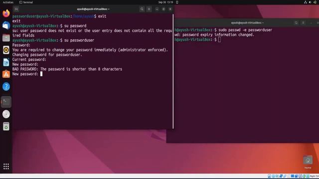Click the back terminal window title

(x=247, y=23)
